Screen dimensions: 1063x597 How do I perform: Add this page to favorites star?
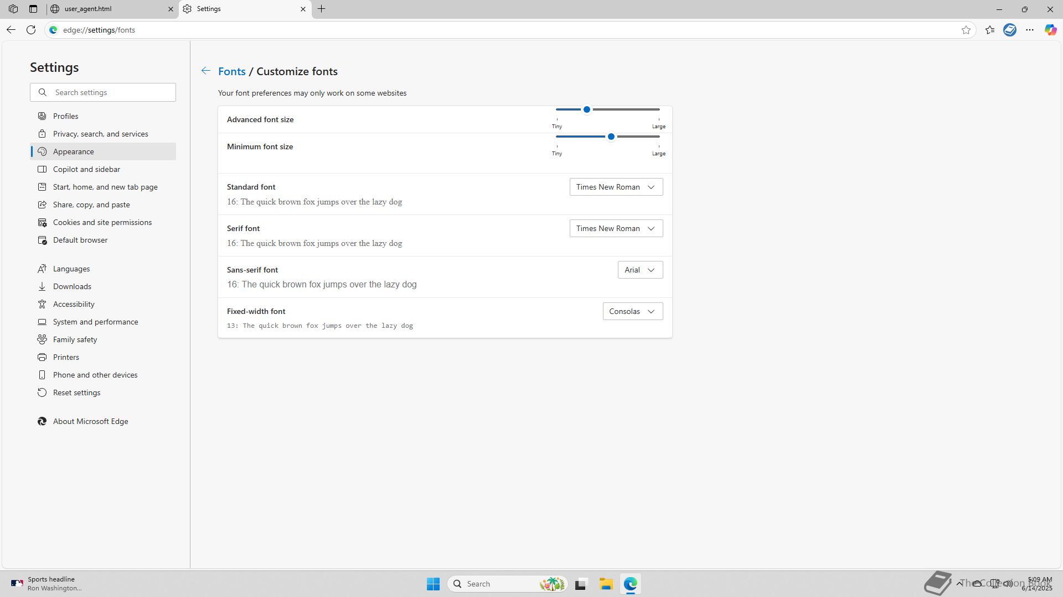[966, 30]
